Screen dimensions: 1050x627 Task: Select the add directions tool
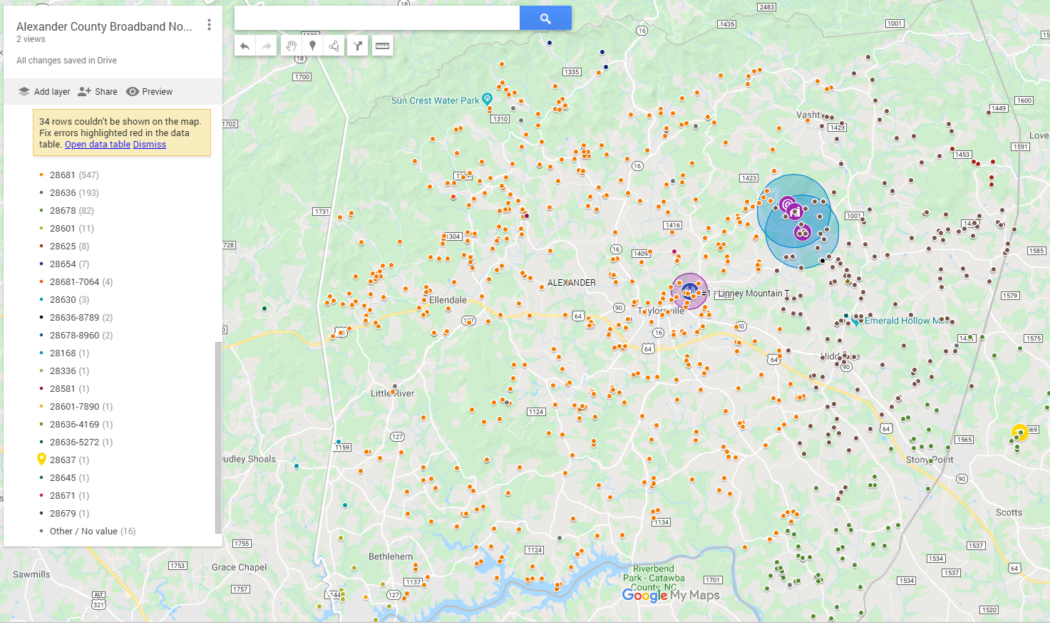click(358, 46)
